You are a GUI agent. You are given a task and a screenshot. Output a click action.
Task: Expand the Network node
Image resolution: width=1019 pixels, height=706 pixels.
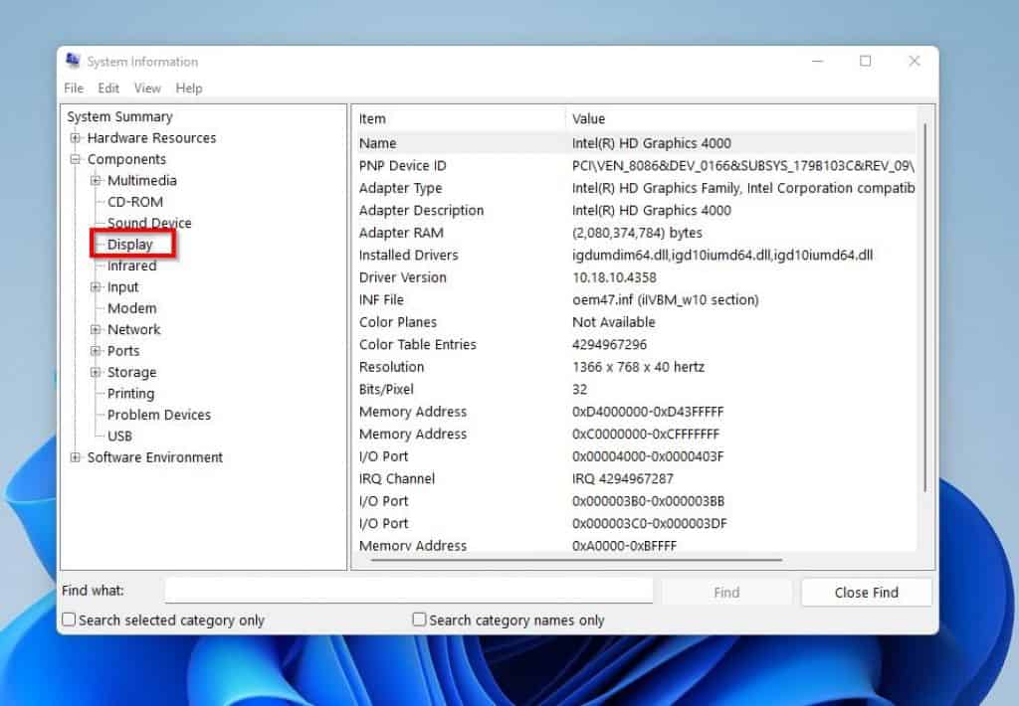pyautogui.click(x=96, y=329)
